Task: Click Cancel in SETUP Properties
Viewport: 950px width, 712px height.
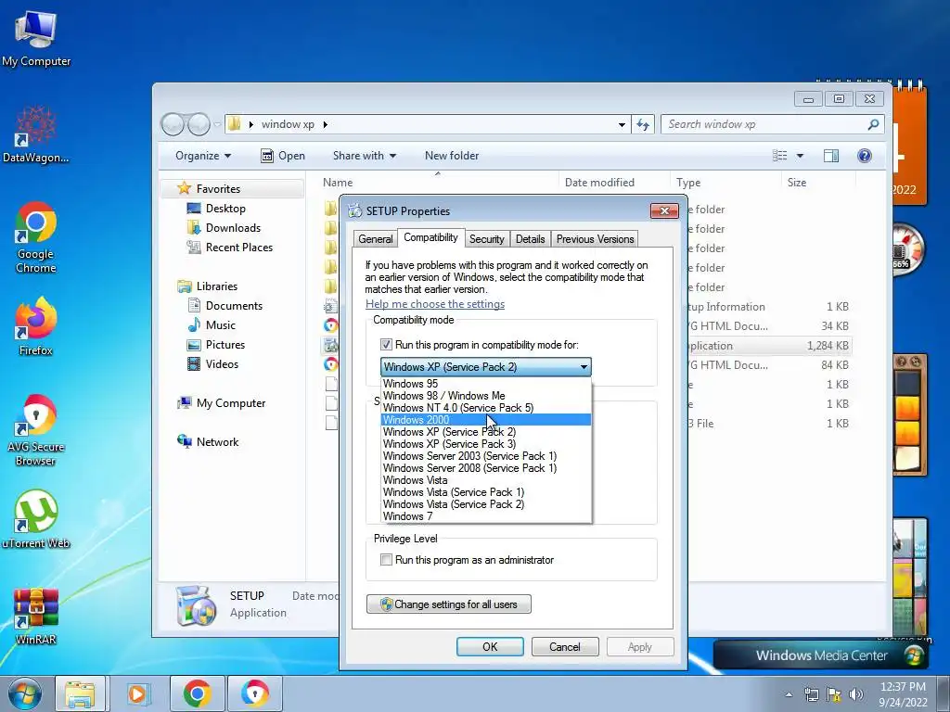Action: 565,646
